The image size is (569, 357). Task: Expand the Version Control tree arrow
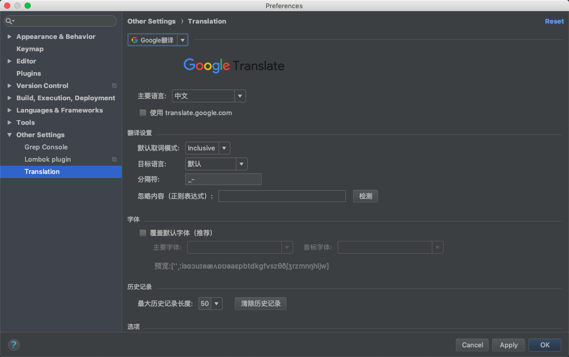click(x=9, y=85)
